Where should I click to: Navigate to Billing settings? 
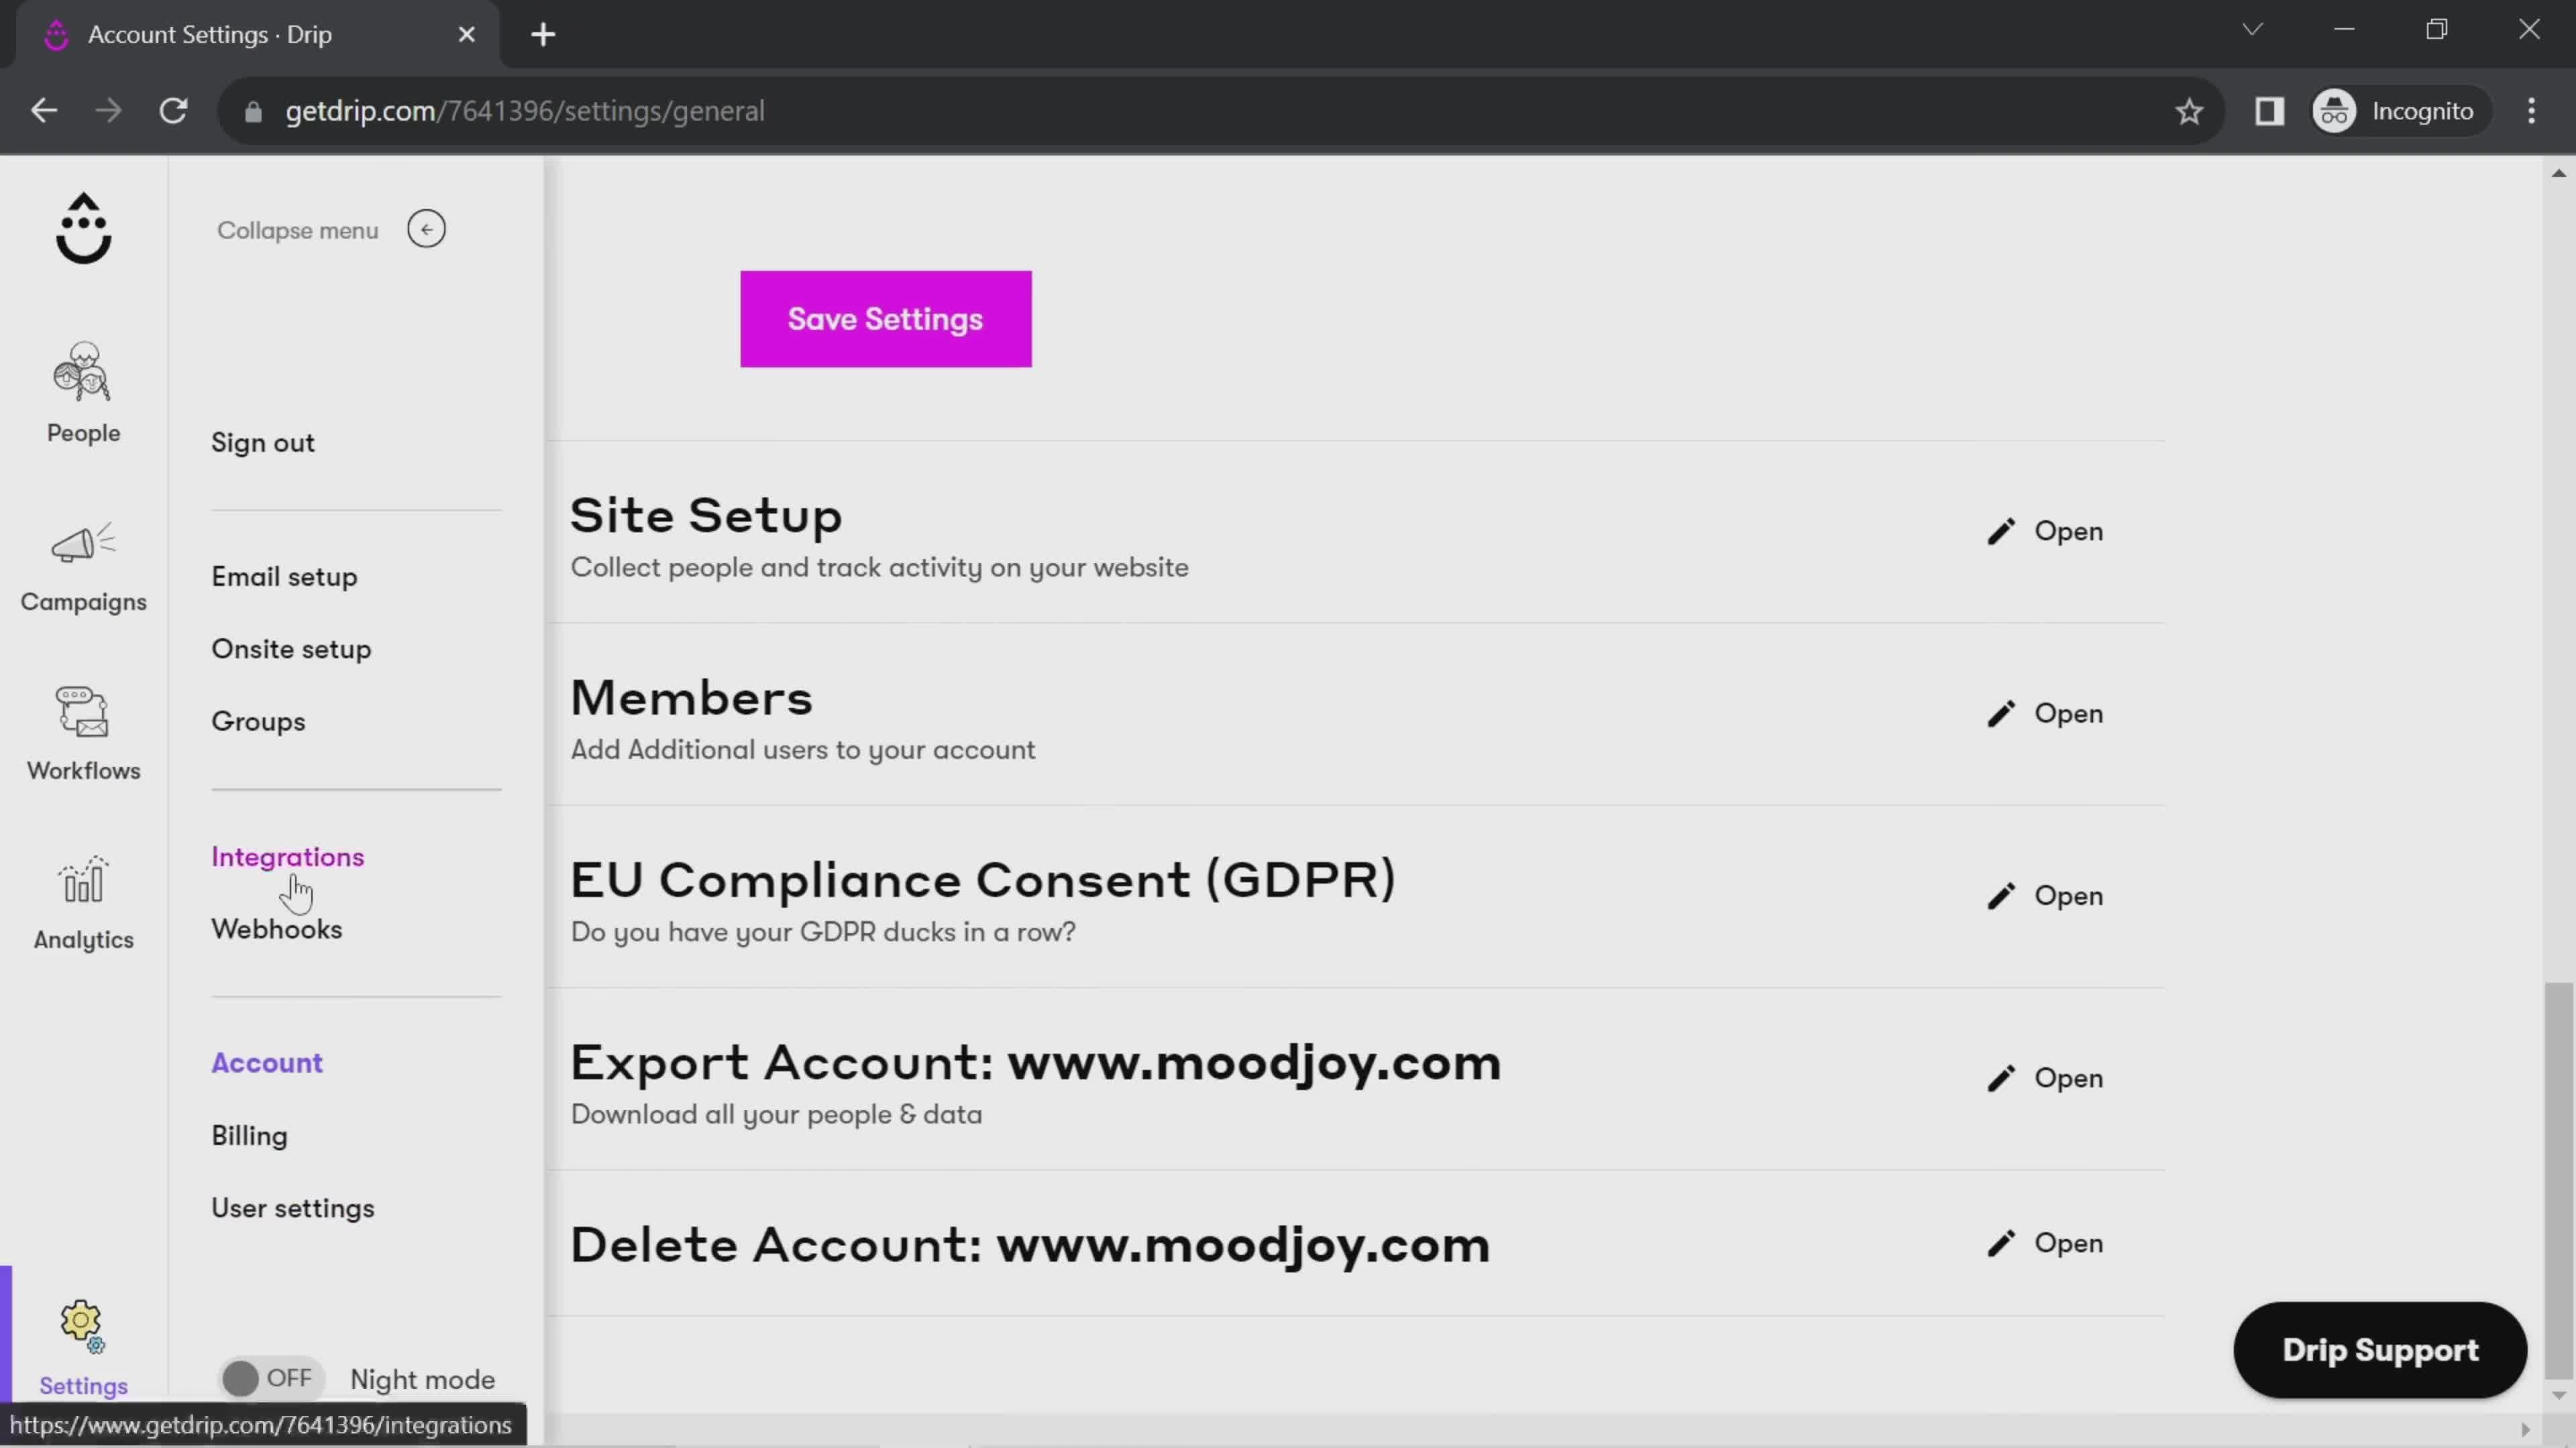pos(250,1134)
